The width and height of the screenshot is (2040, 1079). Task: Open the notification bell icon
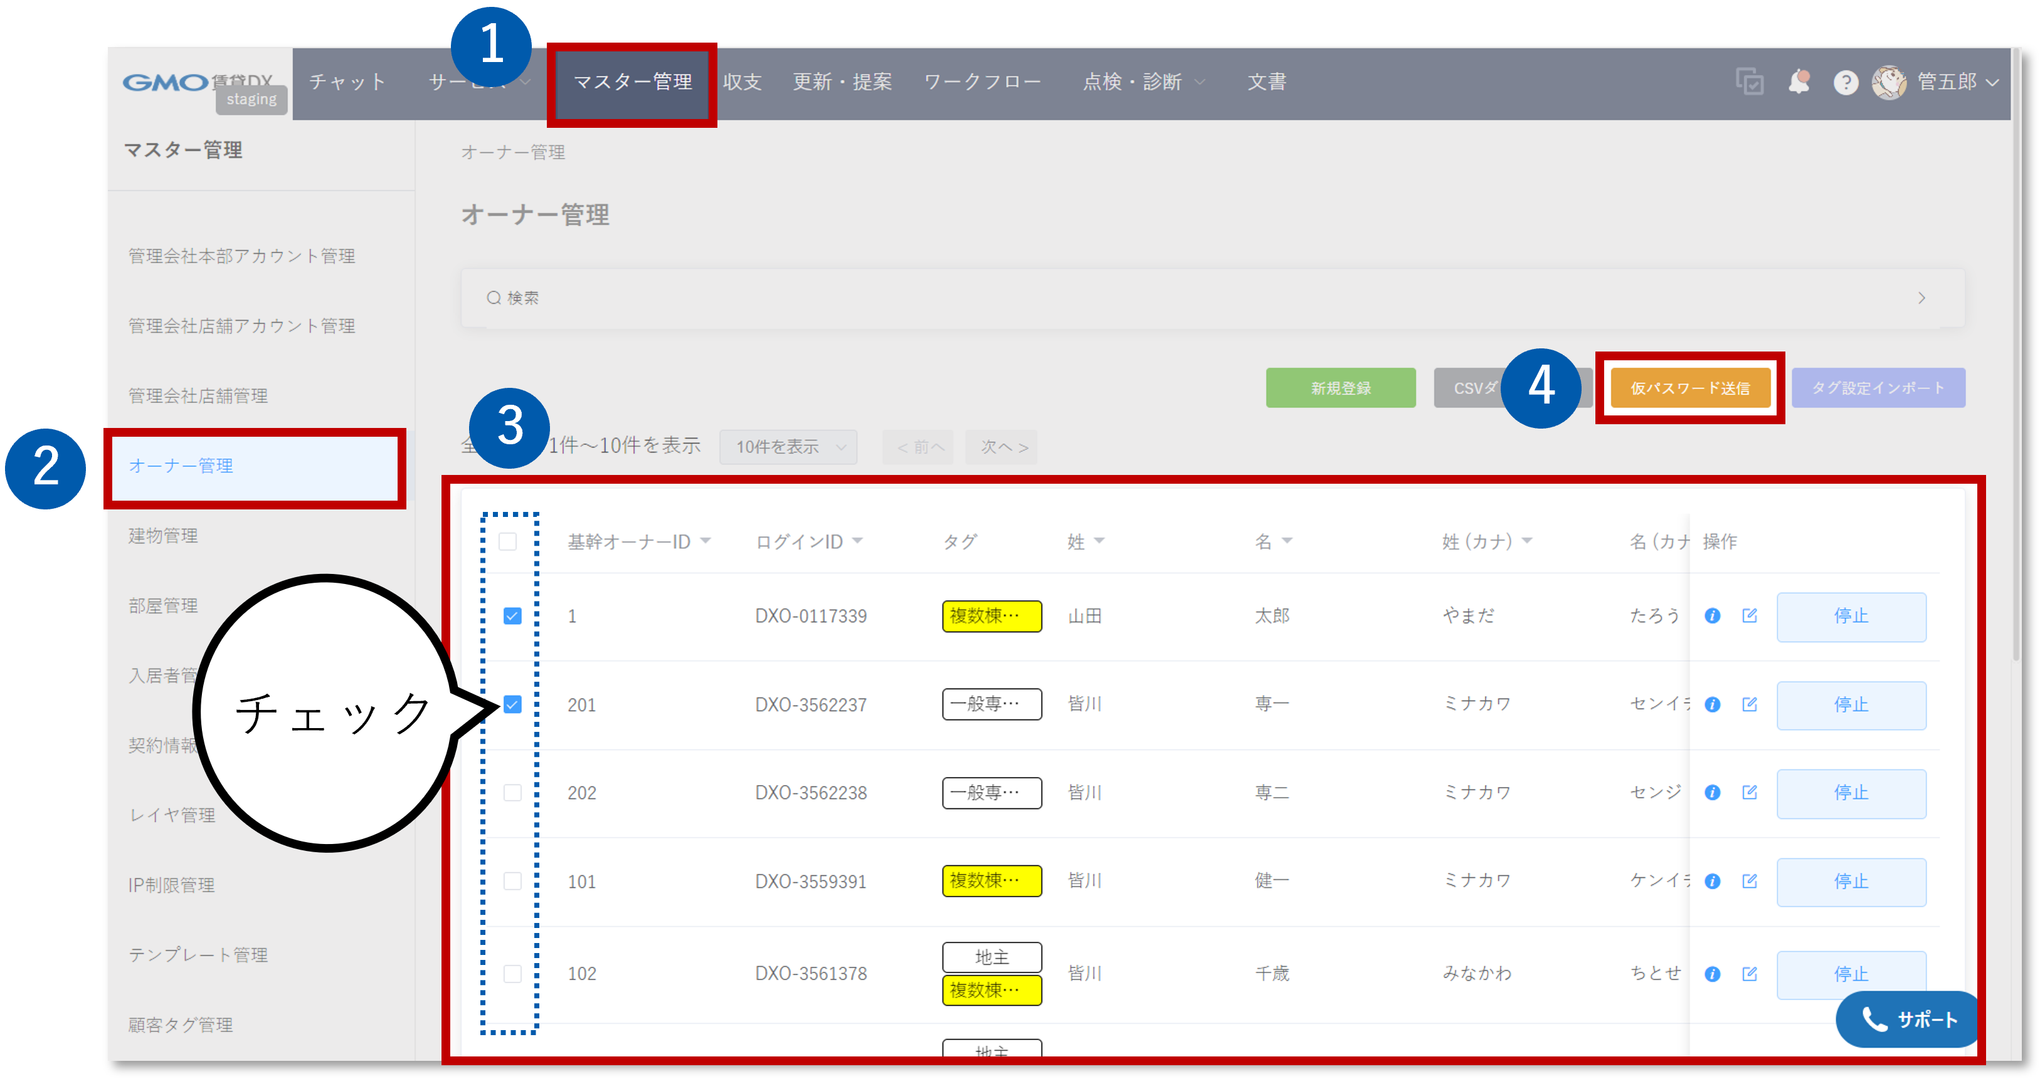(1799, 81)
